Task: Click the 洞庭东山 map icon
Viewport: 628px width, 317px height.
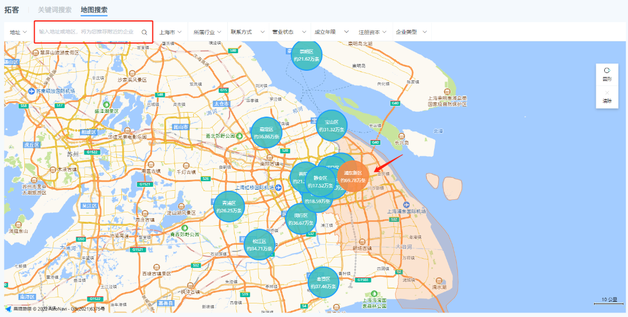Action: click(x=19, y=225)
